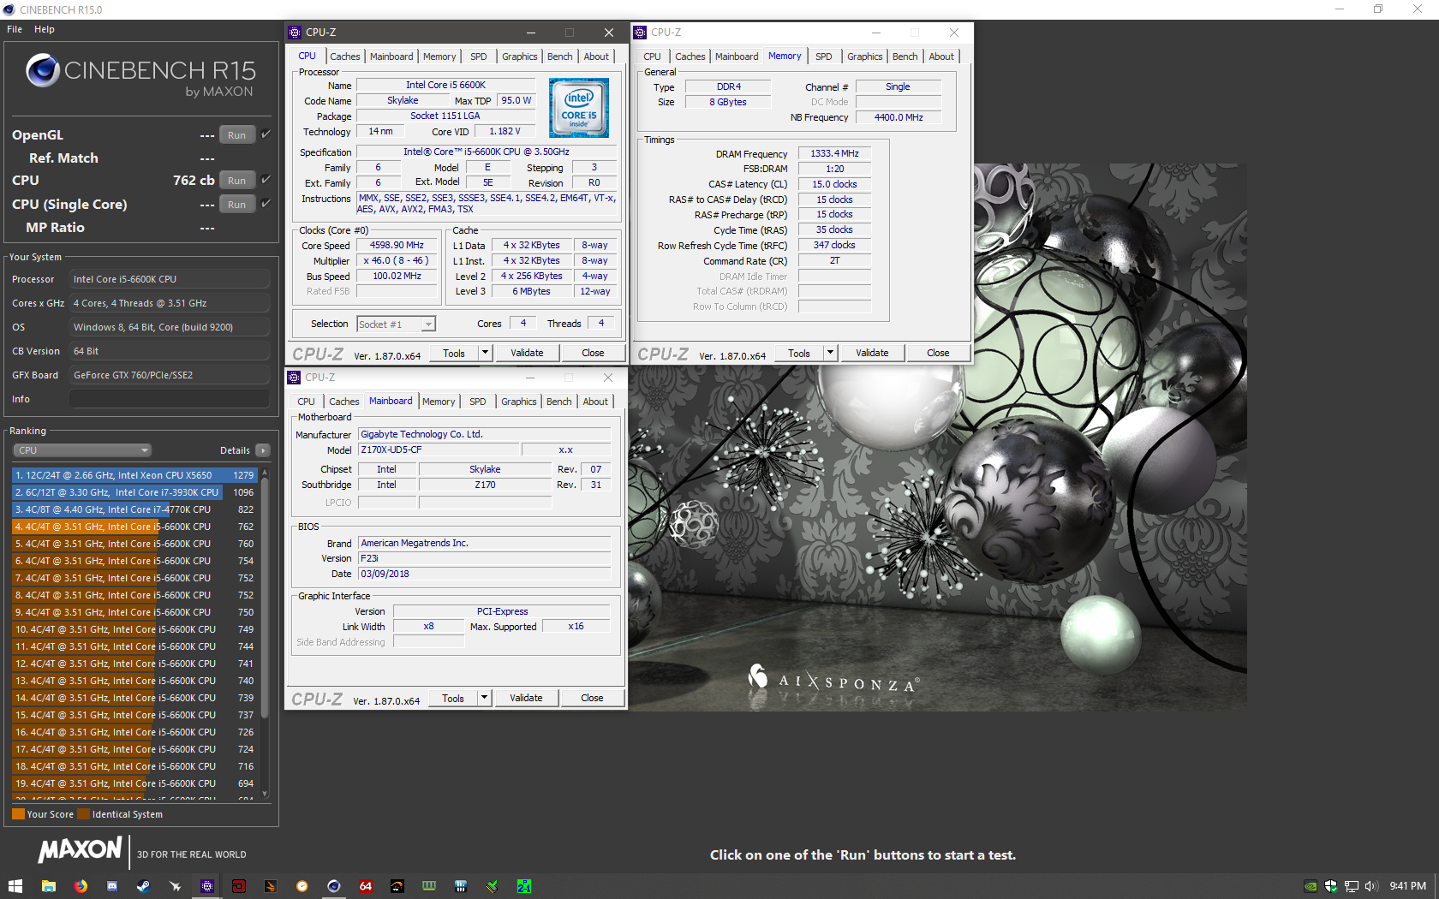Click the Info input field
The height and width of the screenshot is (899, 1439).
[x=170, y=399]
